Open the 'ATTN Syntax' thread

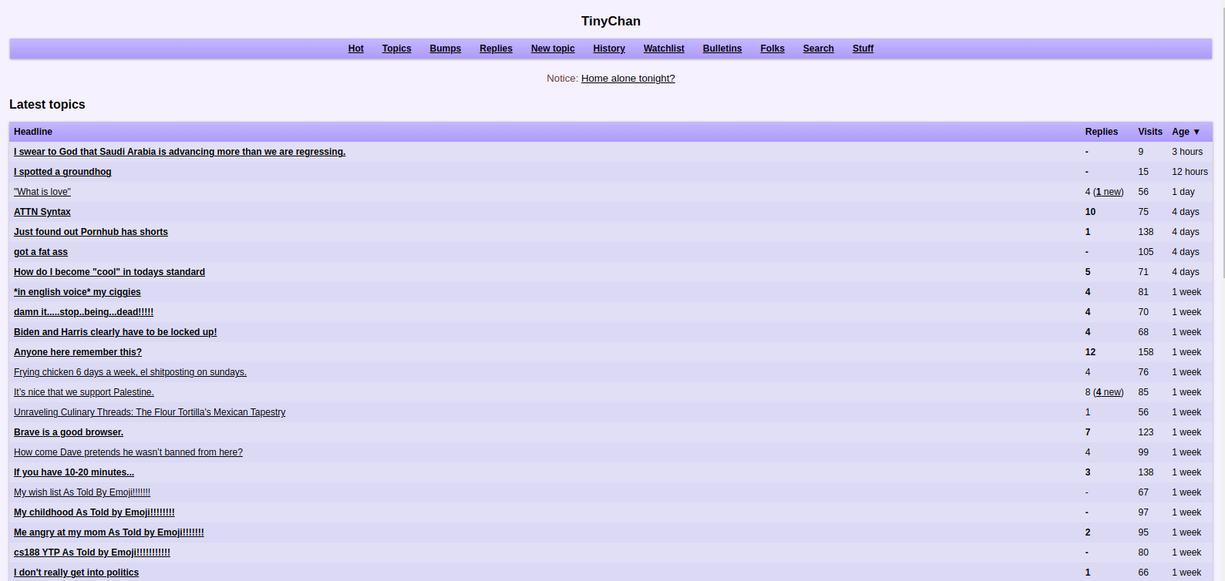[42, 212]
